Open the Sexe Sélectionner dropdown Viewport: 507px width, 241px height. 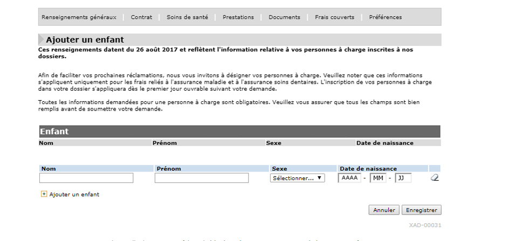[x=298, y=178]
